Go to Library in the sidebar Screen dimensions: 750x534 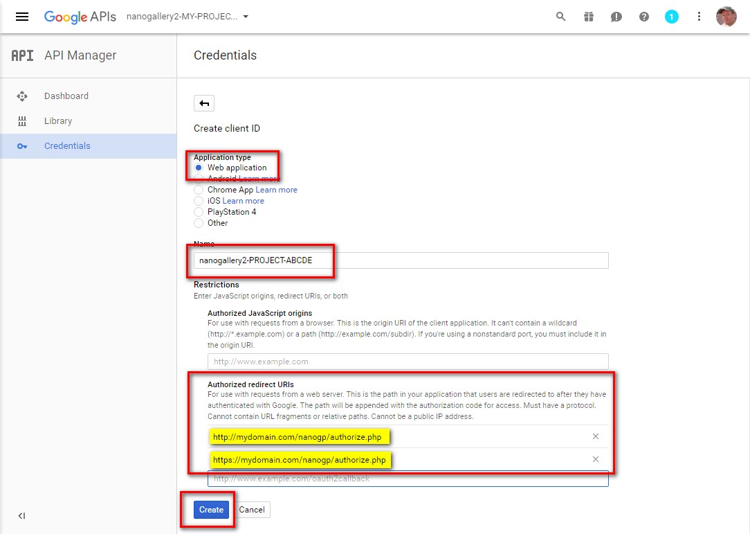tap(58, 121)
